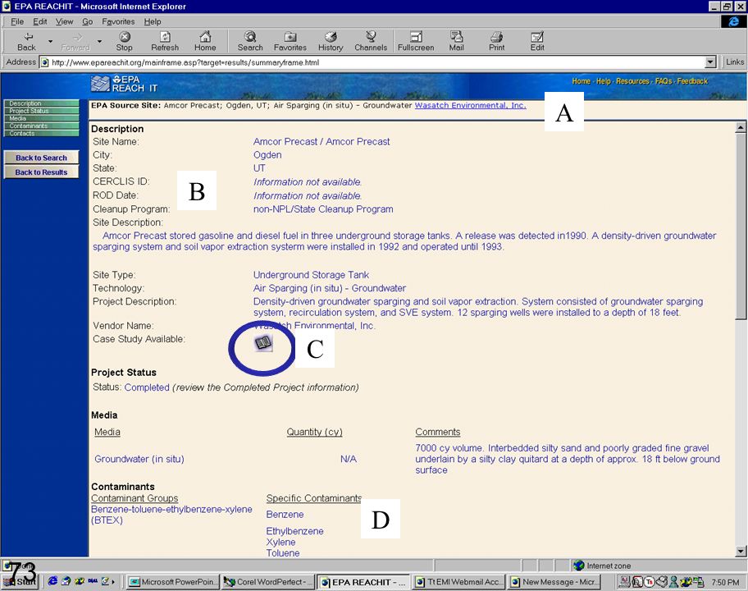The image size is (748, 591).
Task: Click the EPA REACH IT logo
Action: click(124, 84)
